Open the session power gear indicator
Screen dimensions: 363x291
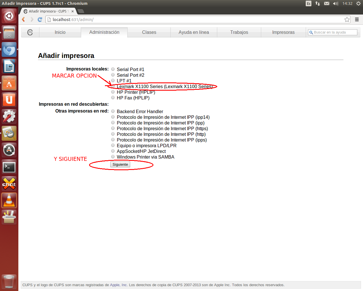click(358, 3)
